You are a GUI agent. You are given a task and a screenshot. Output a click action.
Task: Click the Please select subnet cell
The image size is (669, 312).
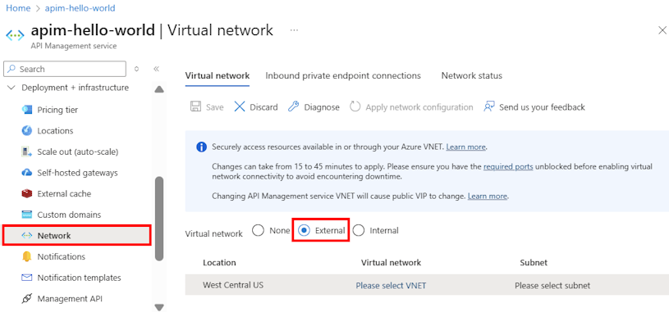point(552,285)
